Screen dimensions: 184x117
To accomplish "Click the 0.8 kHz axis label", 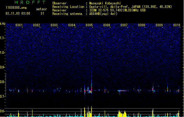I will (x=3, y=82).
